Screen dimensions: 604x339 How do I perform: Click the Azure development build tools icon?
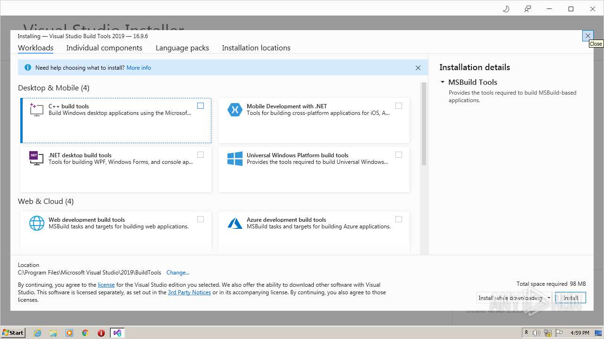[x=235, y=223]
